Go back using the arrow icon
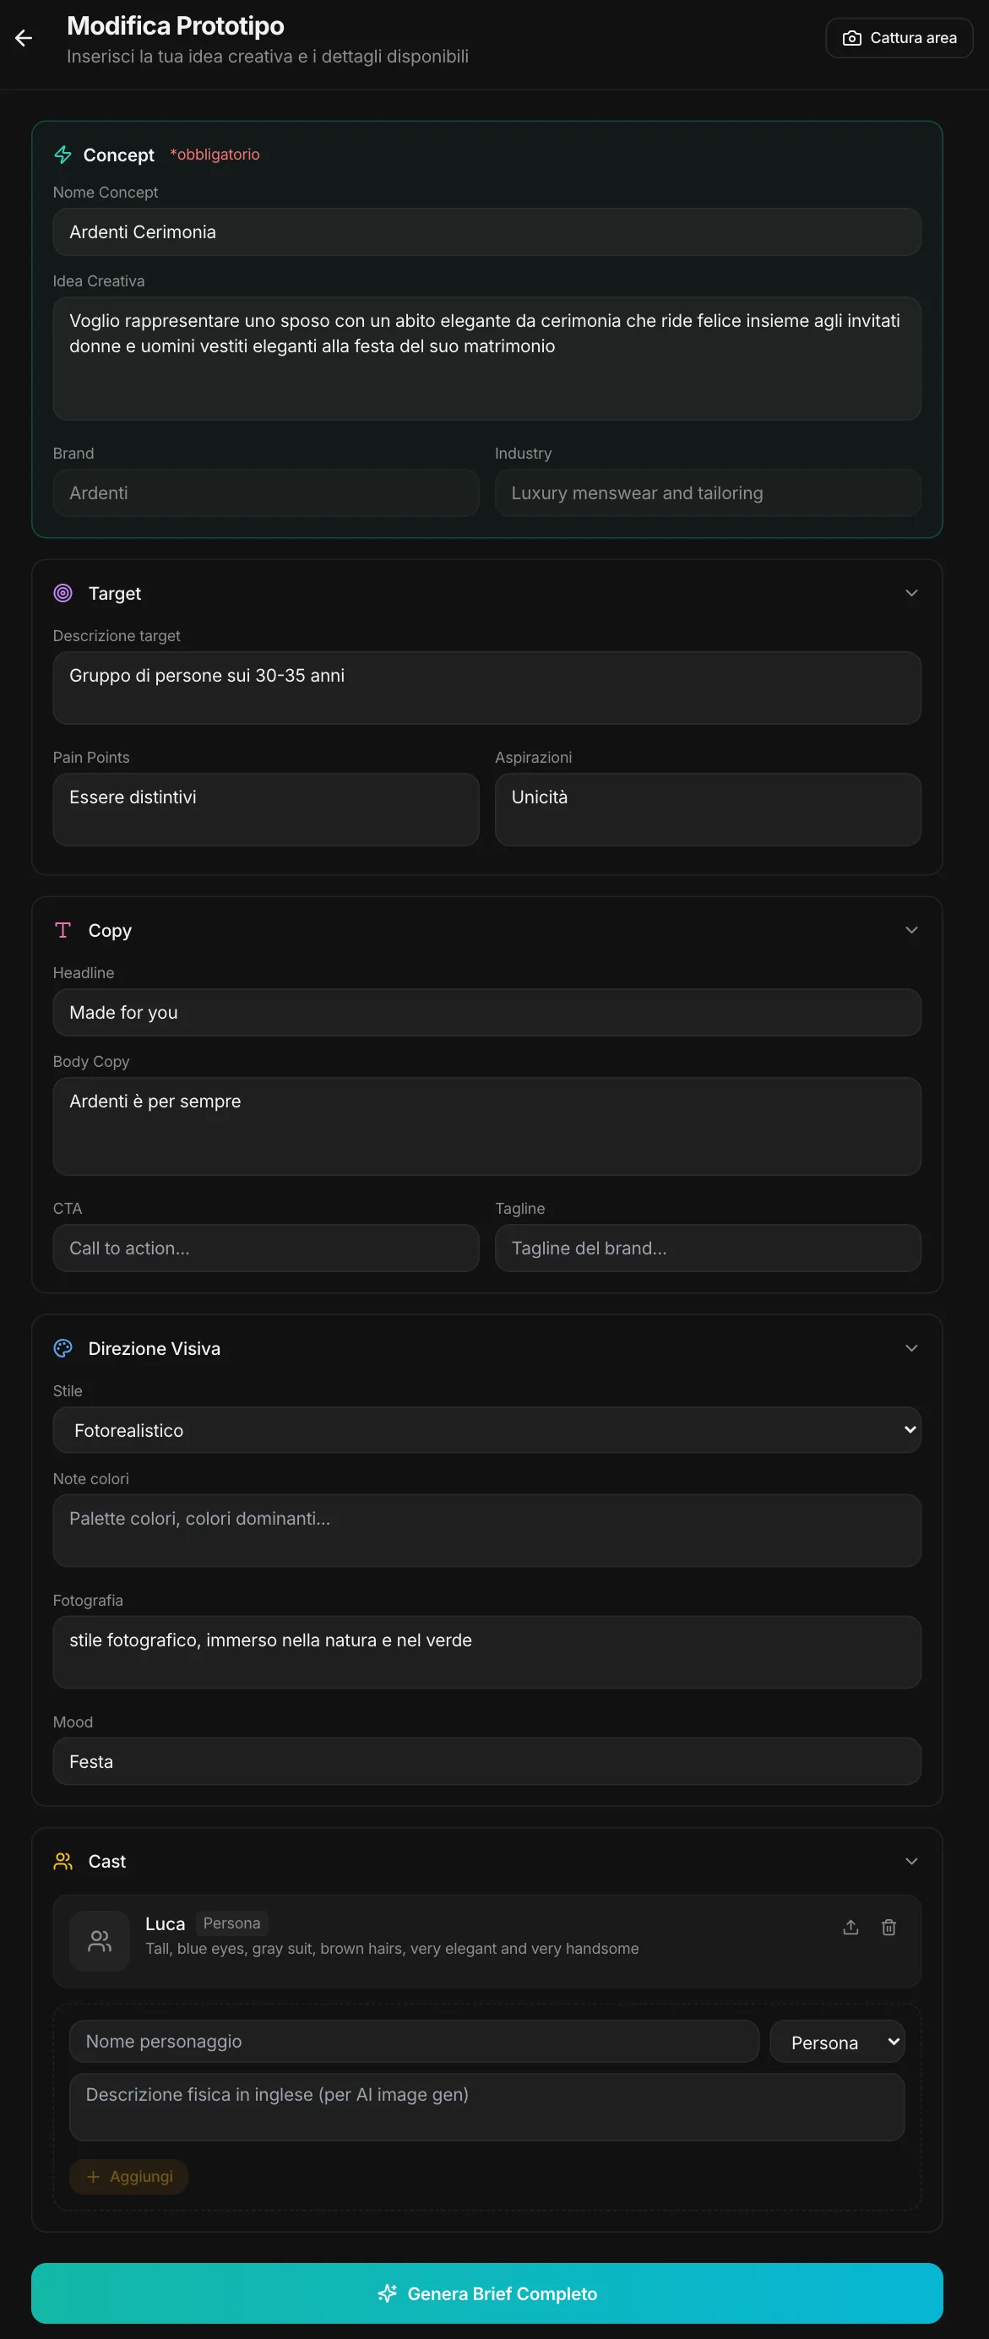Screen dimensions: 989x2339 [x=24, y=38]
